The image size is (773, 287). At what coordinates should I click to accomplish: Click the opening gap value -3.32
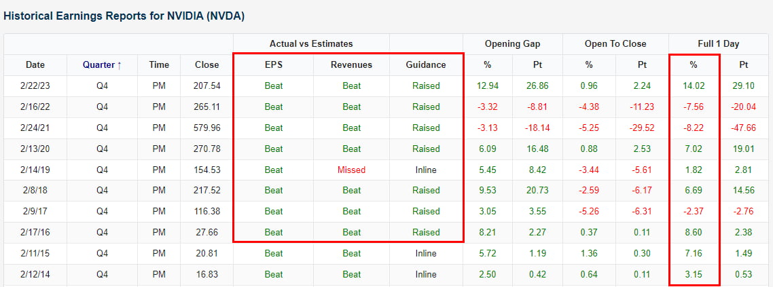(x=488, y=107)
